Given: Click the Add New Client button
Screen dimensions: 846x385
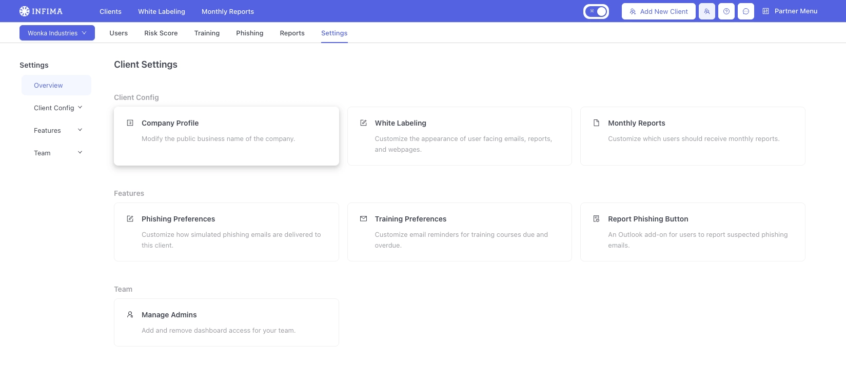Looking at the screenshot, I should pos(658,11).
